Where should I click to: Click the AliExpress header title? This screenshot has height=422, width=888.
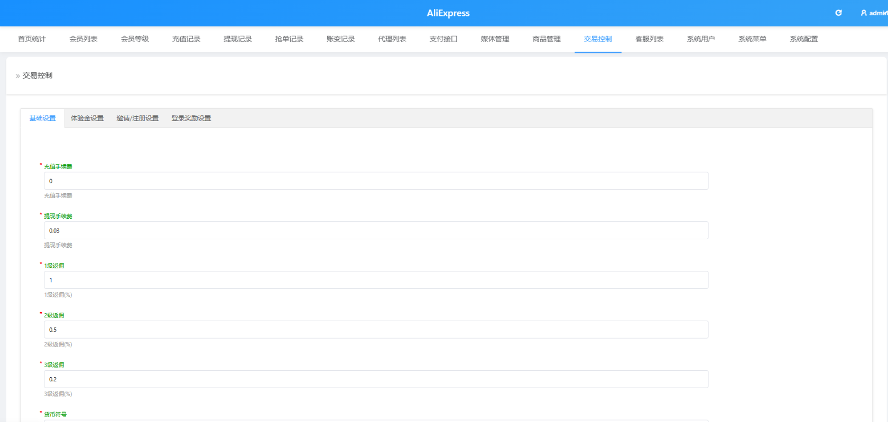pyautogui.click(x=448, y=13)
